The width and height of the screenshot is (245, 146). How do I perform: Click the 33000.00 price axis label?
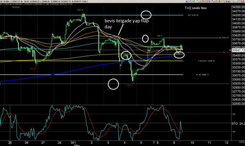click(238, 80)
